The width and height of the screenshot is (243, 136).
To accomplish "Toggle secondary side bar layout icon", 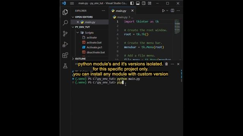I will (x=144, y=3).
